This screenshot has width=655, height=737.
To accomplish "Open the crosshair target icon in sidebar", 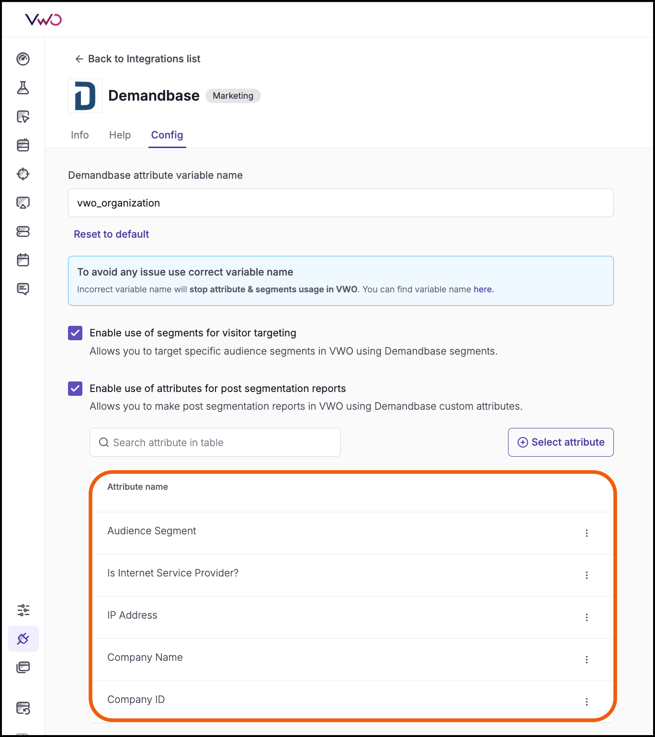I will tap(23, 174).
